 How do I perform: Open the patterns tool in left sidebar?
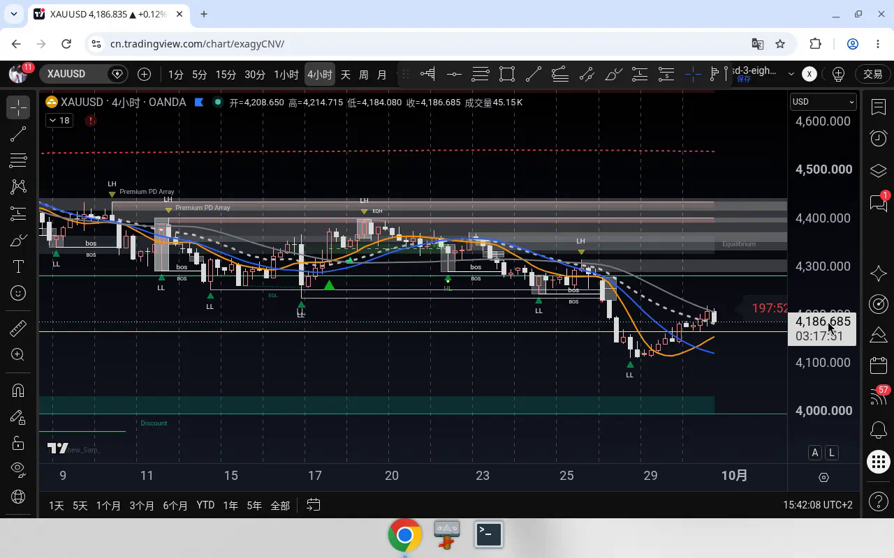(18, 186)
